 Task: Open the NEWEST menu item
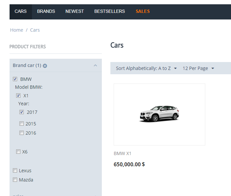tap(74, 11)
